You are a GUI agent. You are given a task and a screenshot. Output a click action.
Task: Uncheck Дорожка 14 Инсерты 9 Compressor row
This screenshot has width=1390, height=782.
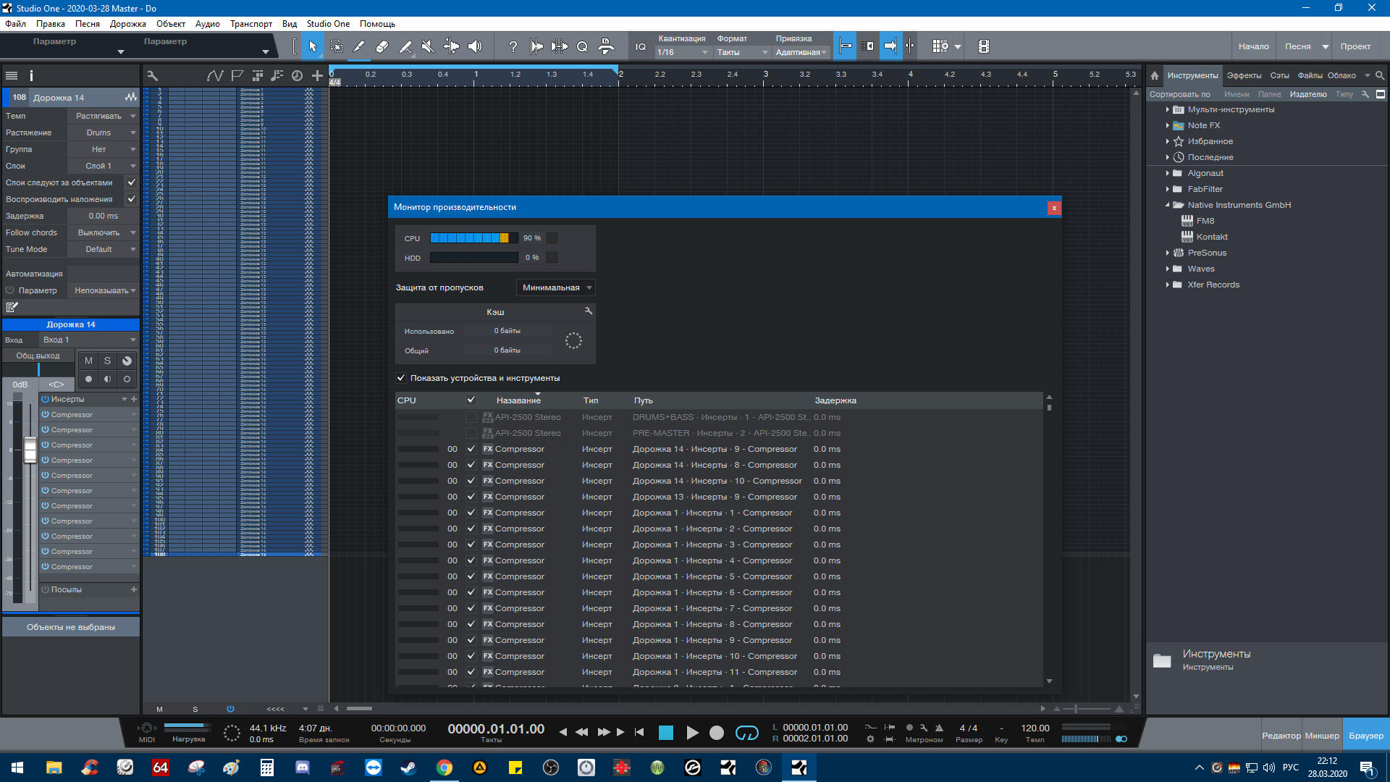pyautogui.click(x=471, y=449)
